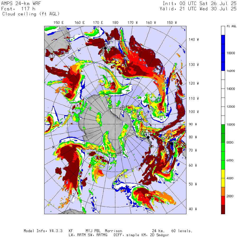Click the '160 E' longitude label
Screen dimensions: 238x238
(x=80, y=23)
